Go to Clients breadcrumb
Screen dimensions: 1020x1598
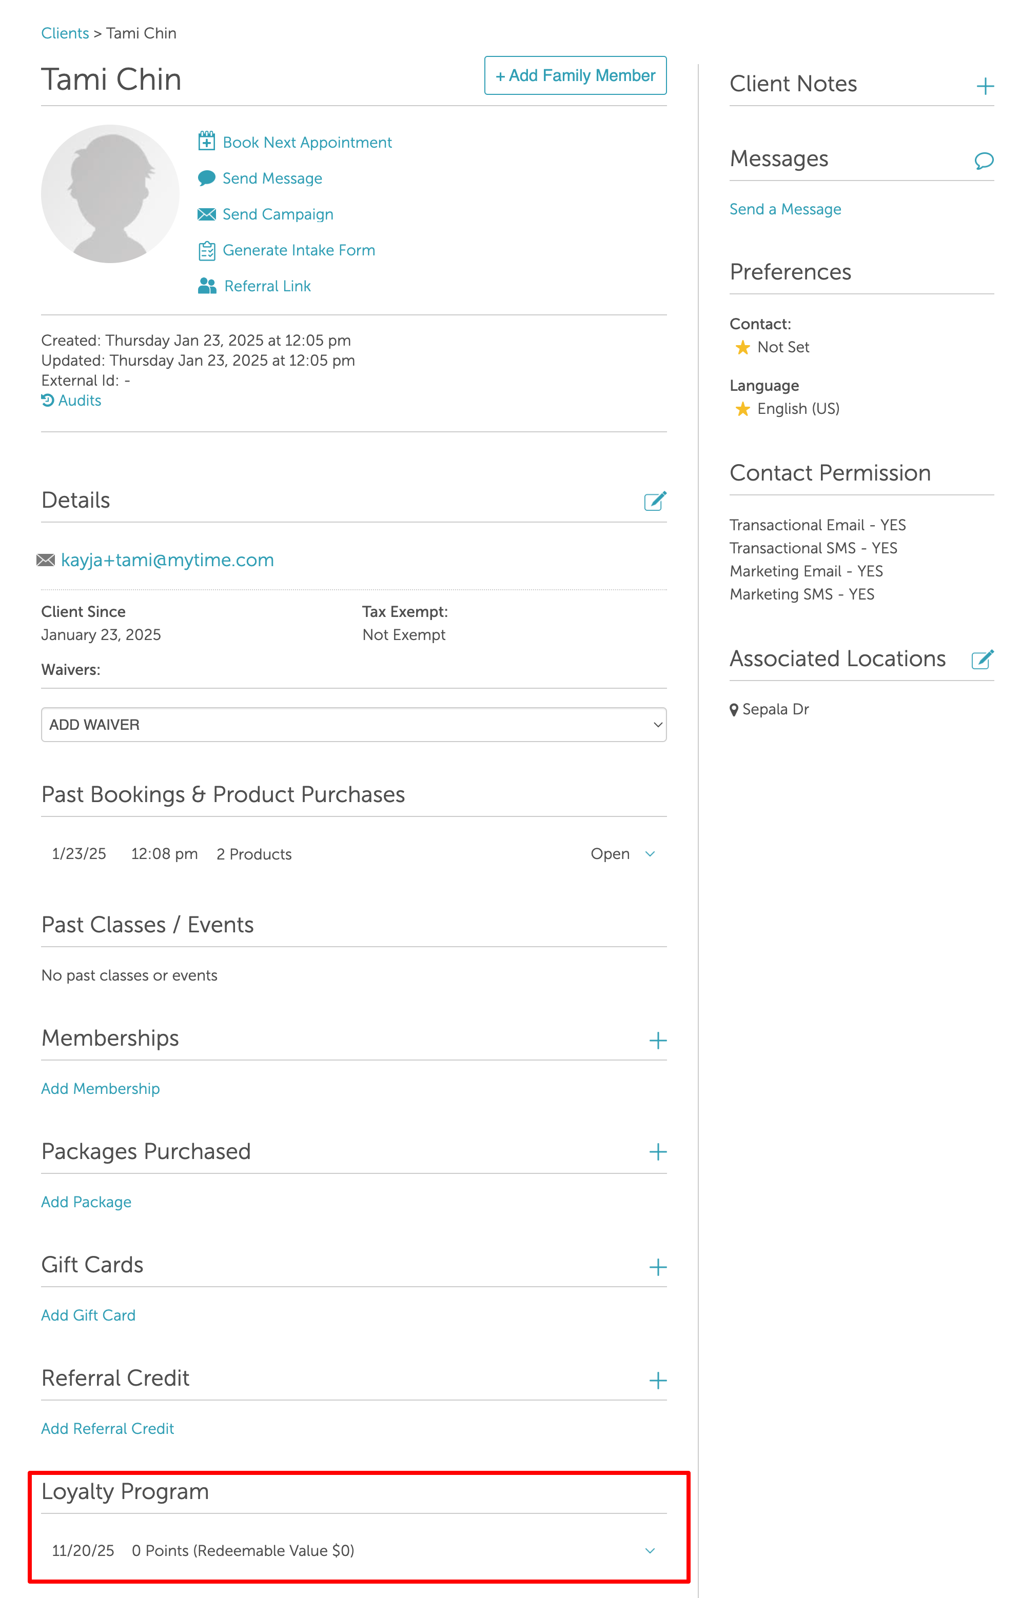(x=65, y=33)
